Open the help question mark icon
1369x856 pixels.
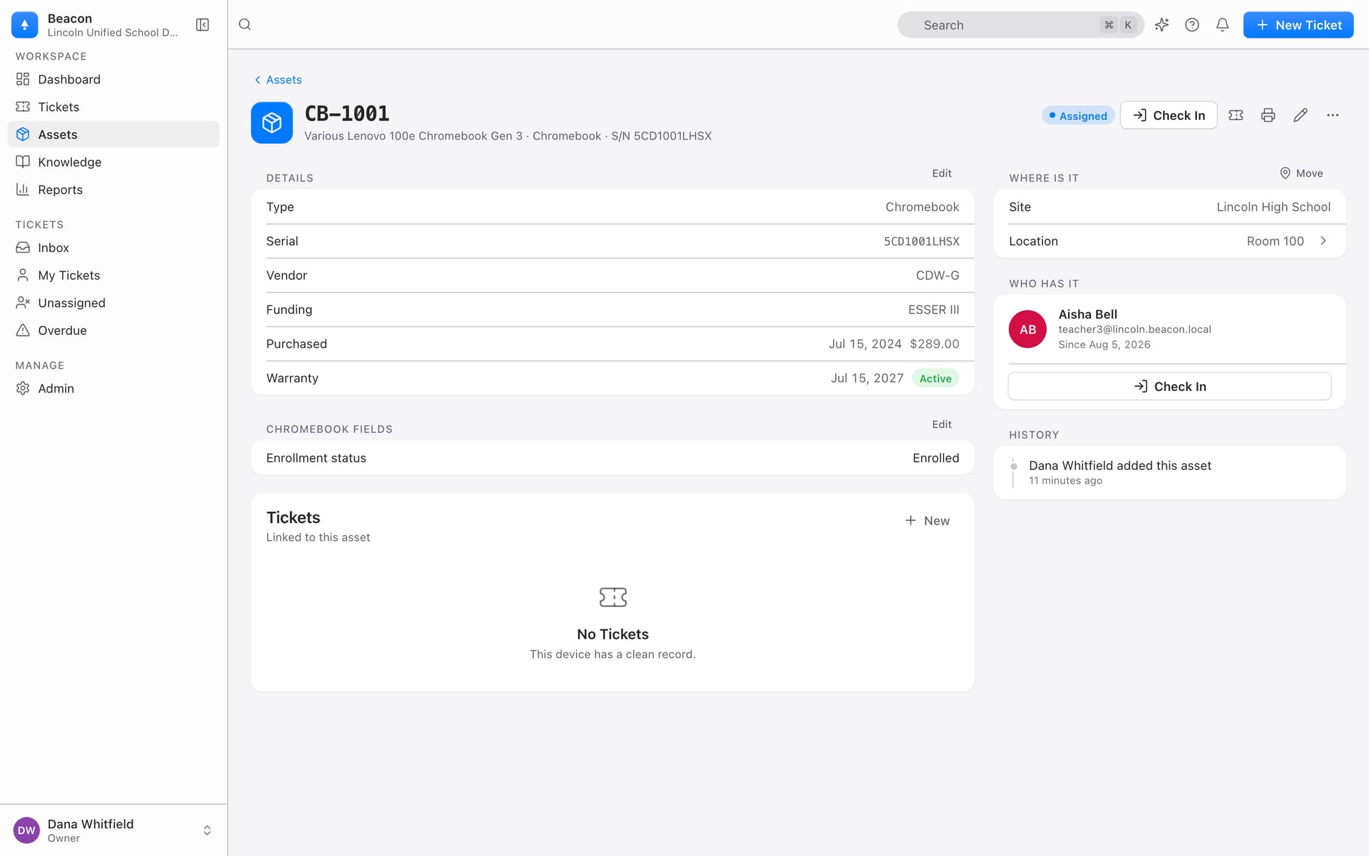tap(1192, 25)
